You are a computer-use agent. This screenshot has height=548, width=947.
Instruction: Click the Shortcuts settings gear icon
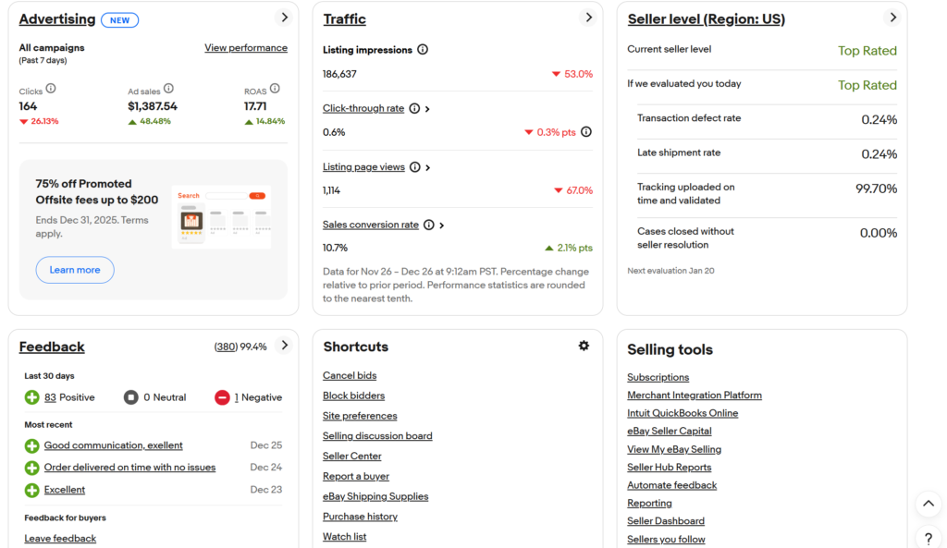click(x=584, y=346)
